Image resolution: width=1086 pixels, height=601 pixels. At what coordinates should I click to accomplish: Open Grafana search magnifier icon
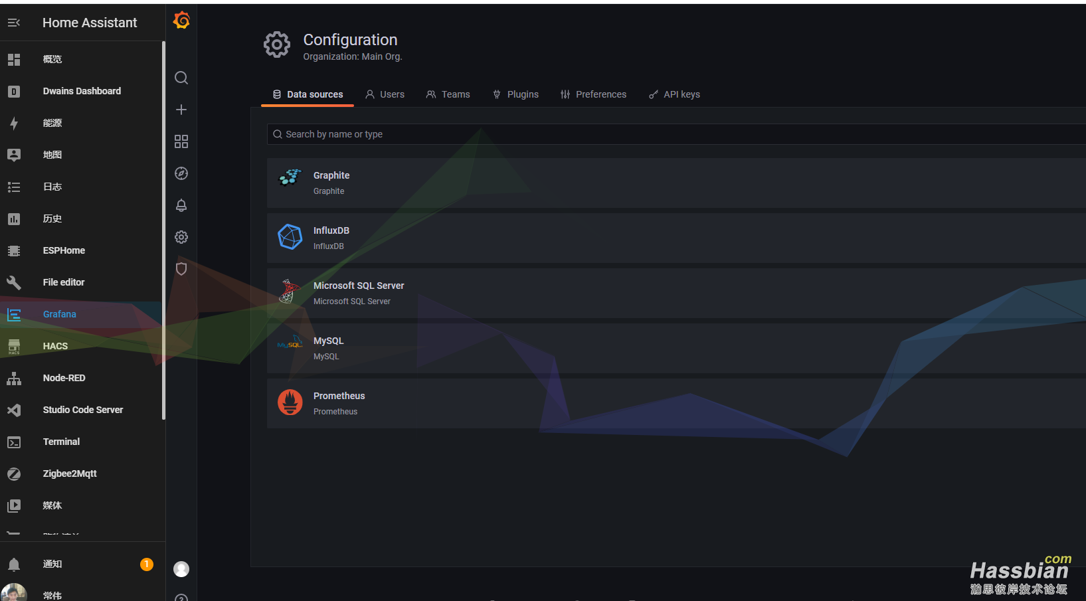pos(181,78)
